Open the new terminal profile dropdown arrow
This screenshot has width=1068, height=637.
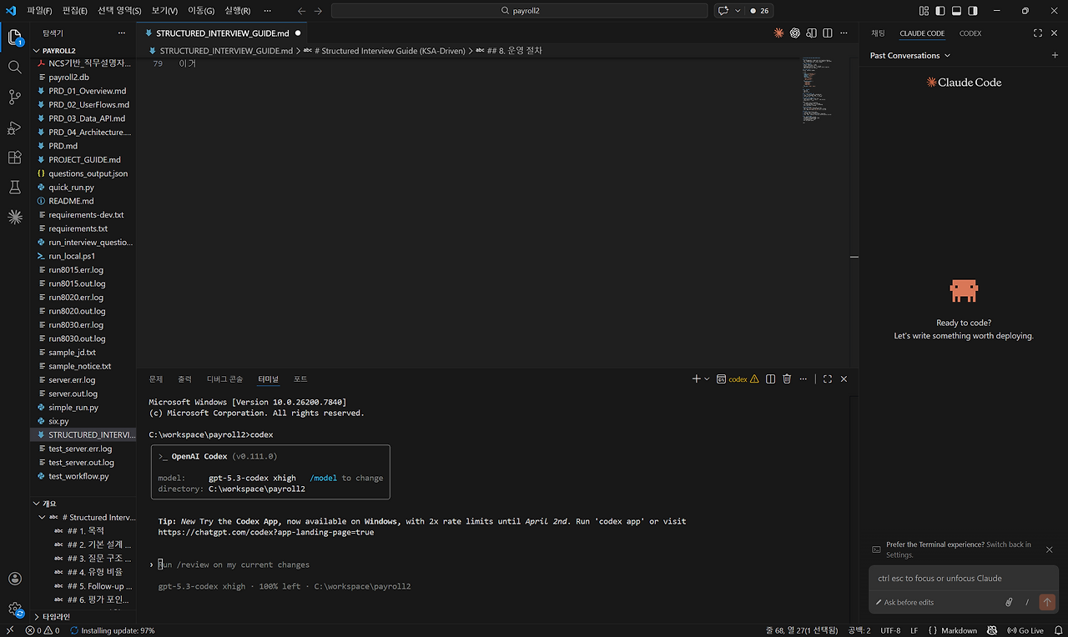click(708, 379)
